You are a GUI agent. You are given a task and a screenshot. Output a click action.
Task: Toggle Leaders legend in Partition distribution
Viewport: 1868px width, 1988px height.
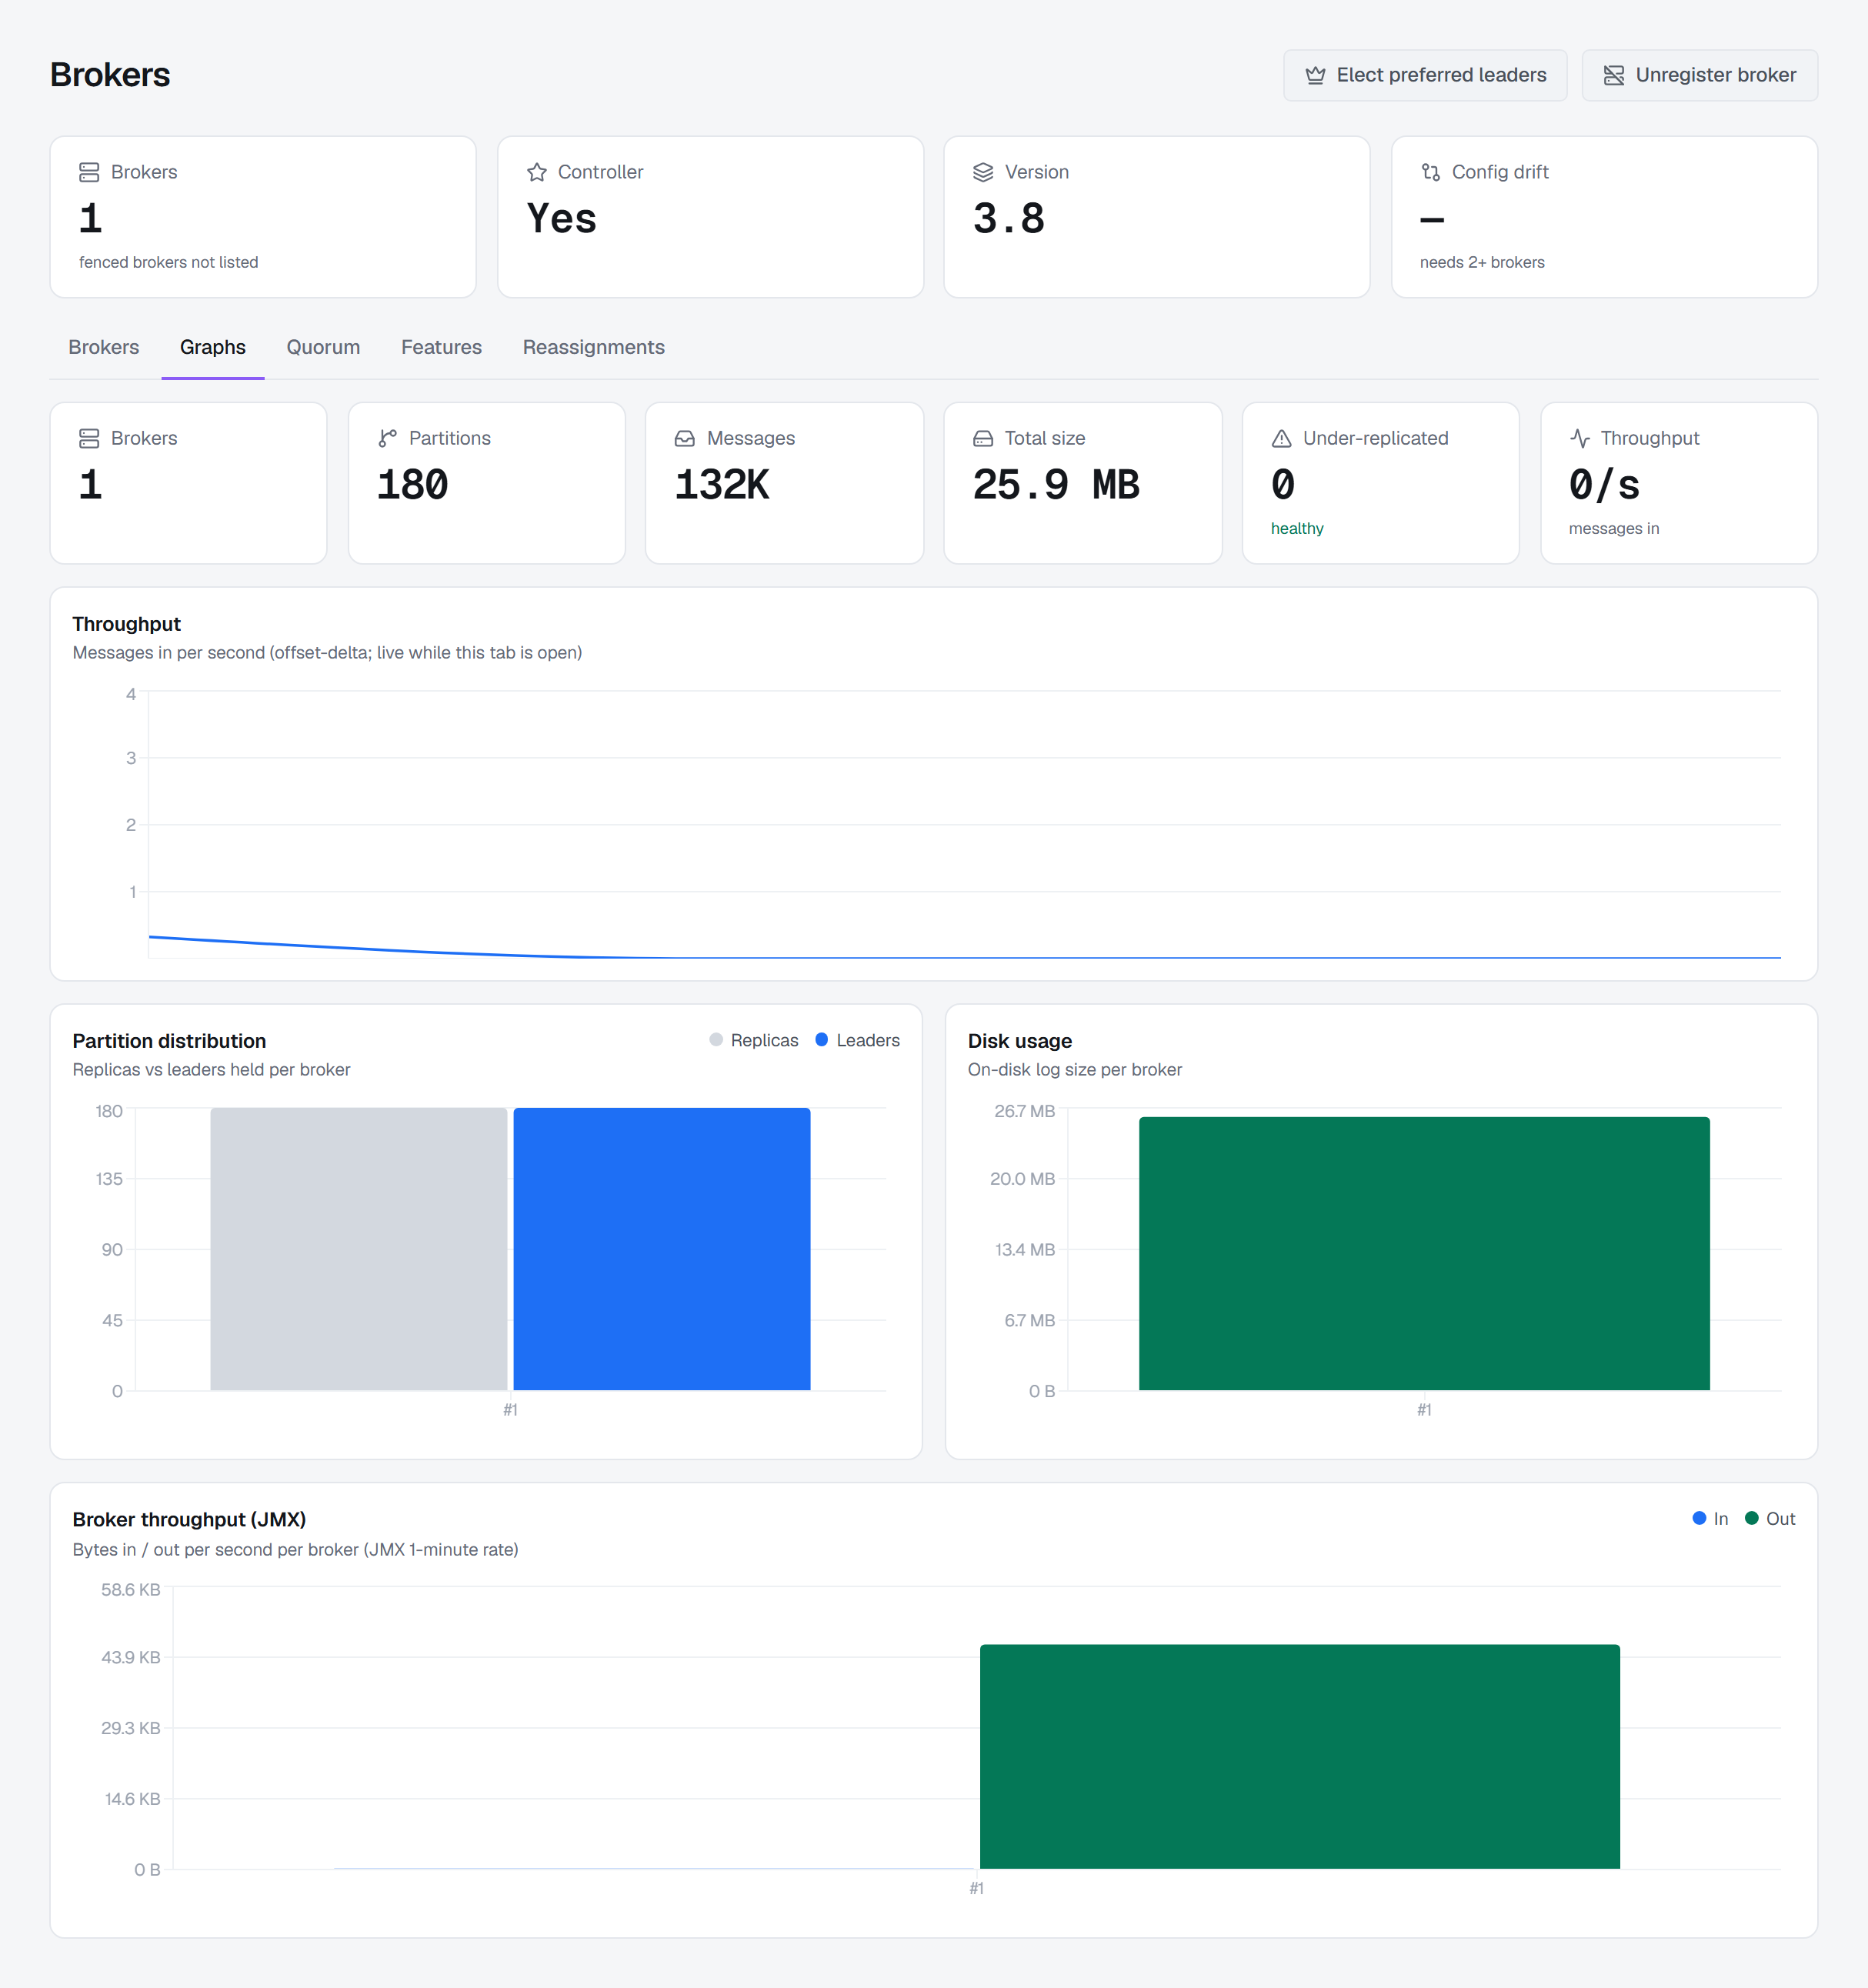click(858, 1040)
